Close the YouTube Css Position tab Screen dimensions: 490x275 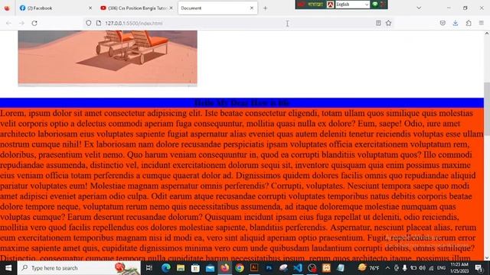tap(171, 8)
